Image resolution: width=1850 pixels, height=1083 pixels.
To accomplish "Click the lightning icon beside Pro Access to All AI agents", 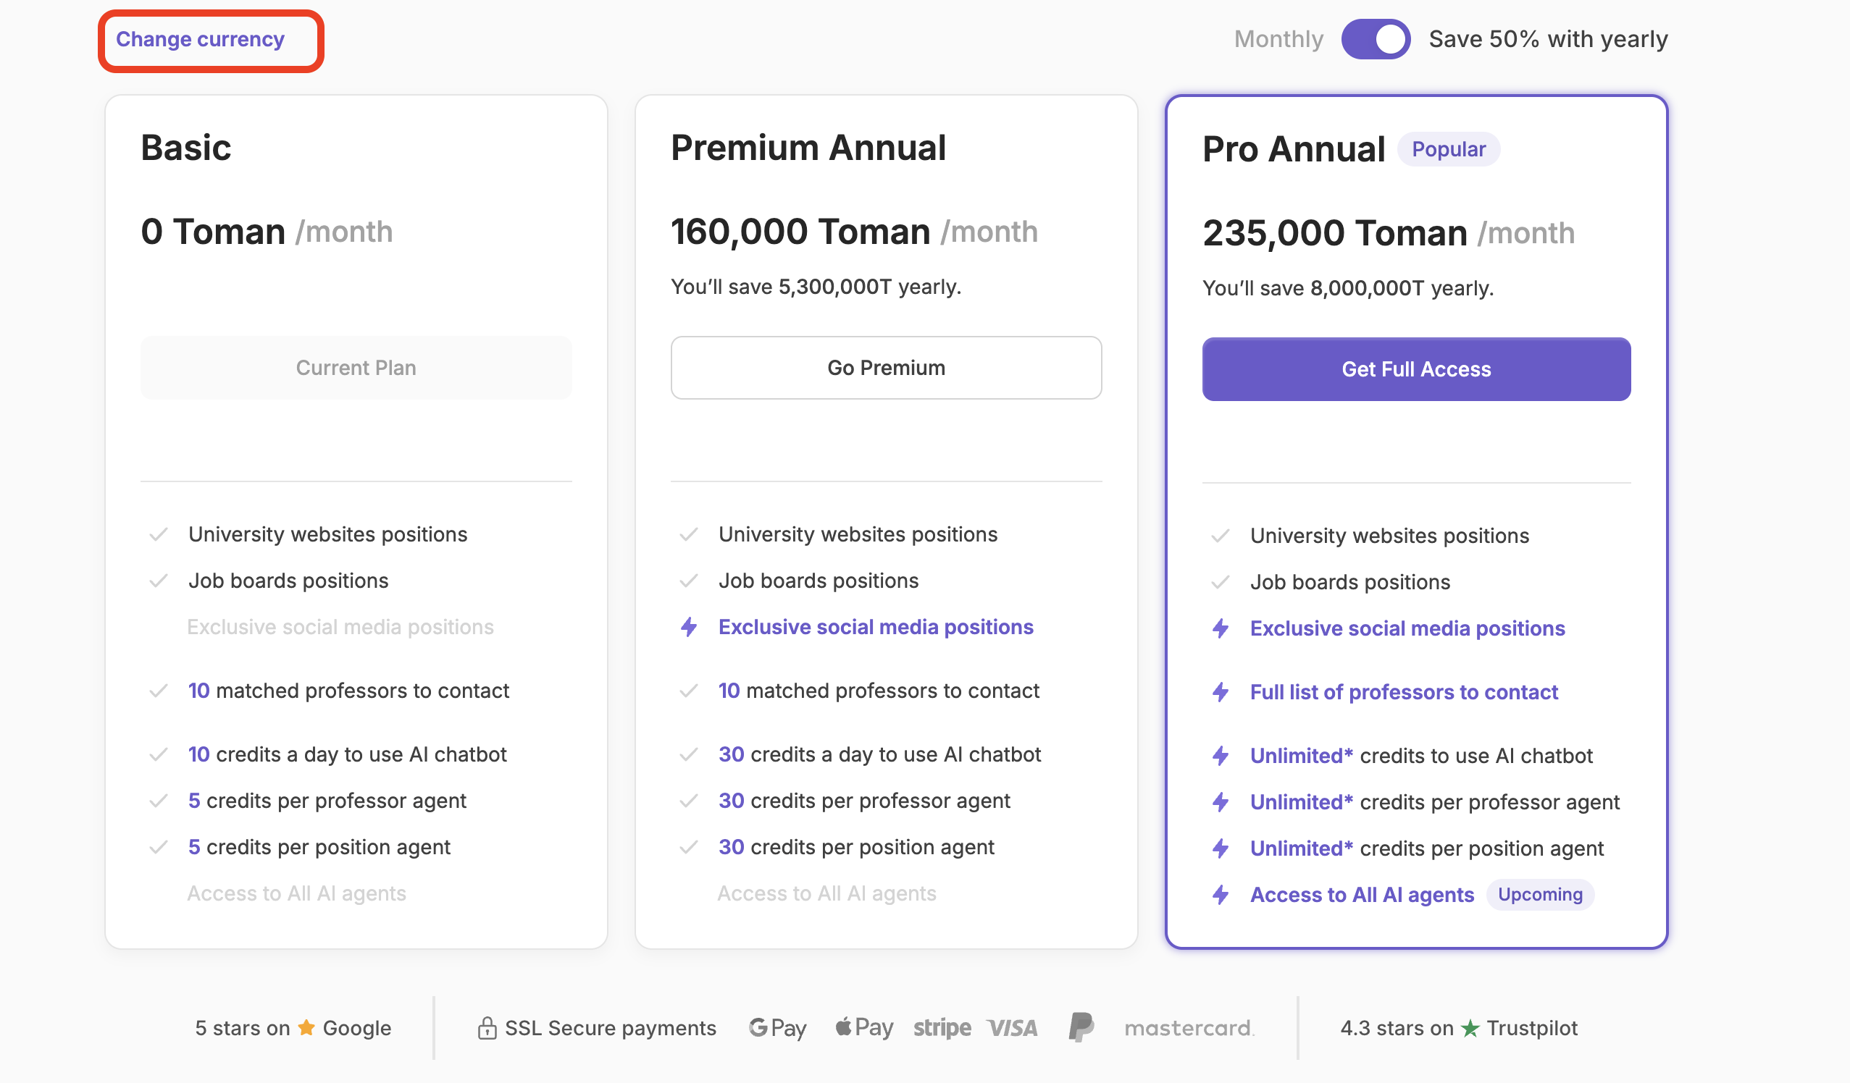I will point(1220,895).
